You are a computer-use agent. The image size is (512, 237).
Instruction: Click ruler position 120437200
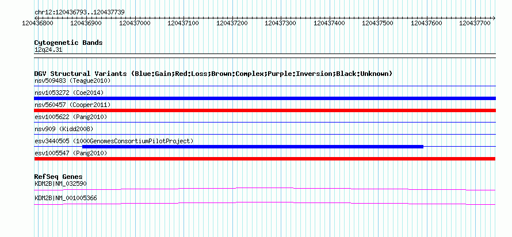pos(232,23)
